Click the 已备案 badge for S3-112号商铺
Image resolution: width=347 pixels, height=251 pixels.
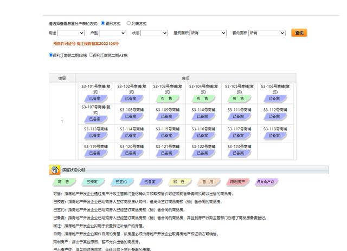pos(275,116)
